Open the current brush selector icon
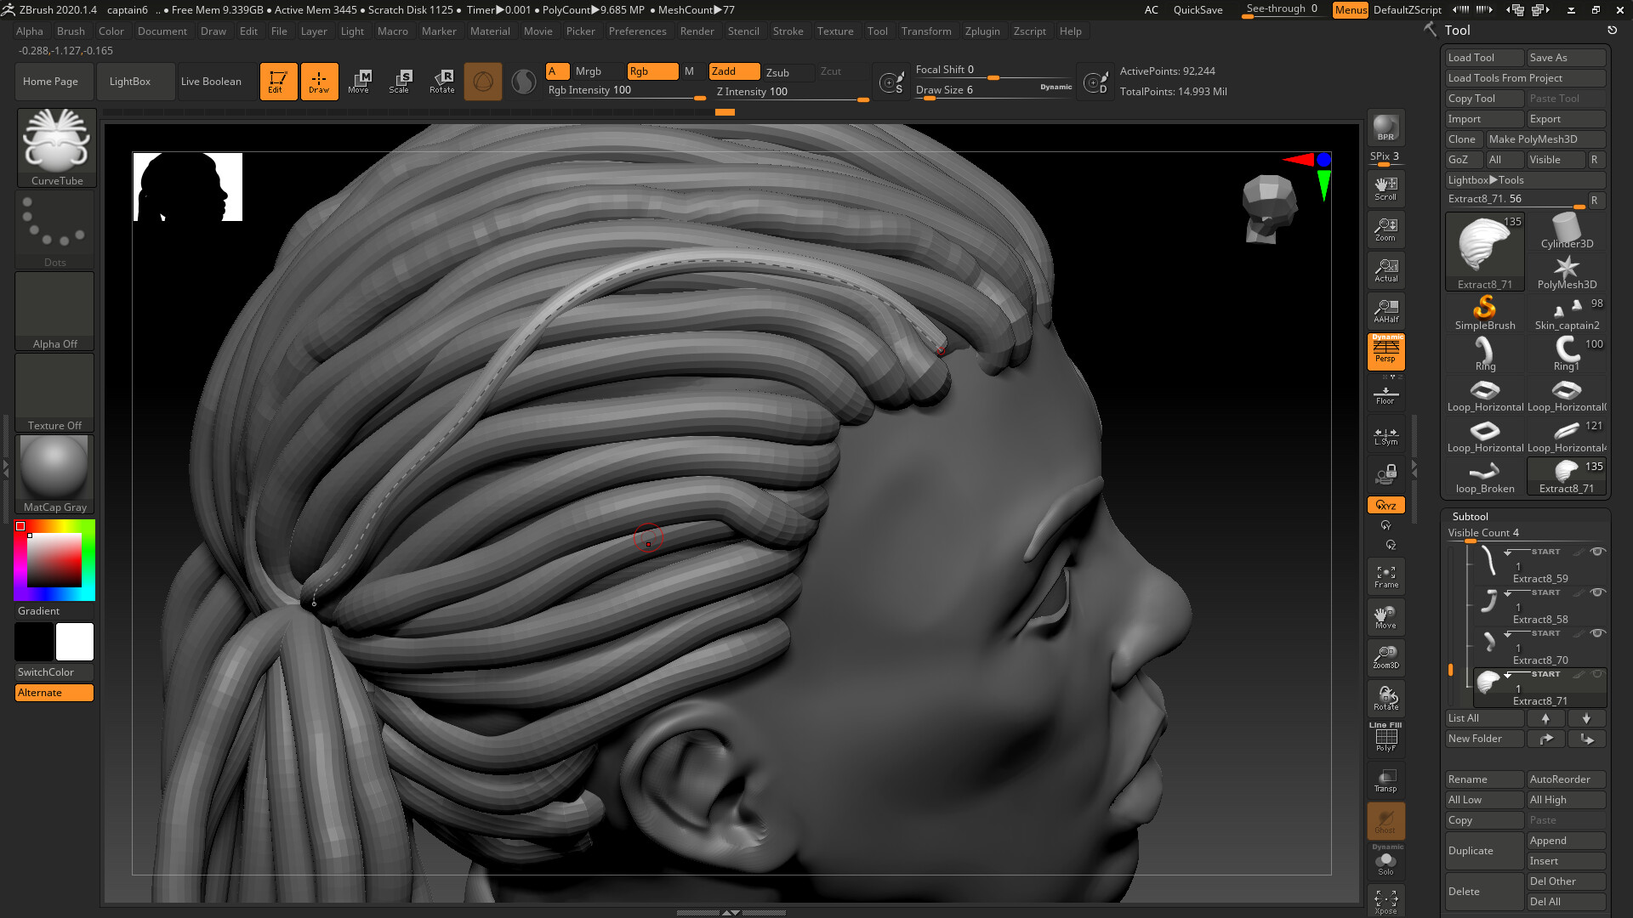1633x918 pixels. [483, 81]
